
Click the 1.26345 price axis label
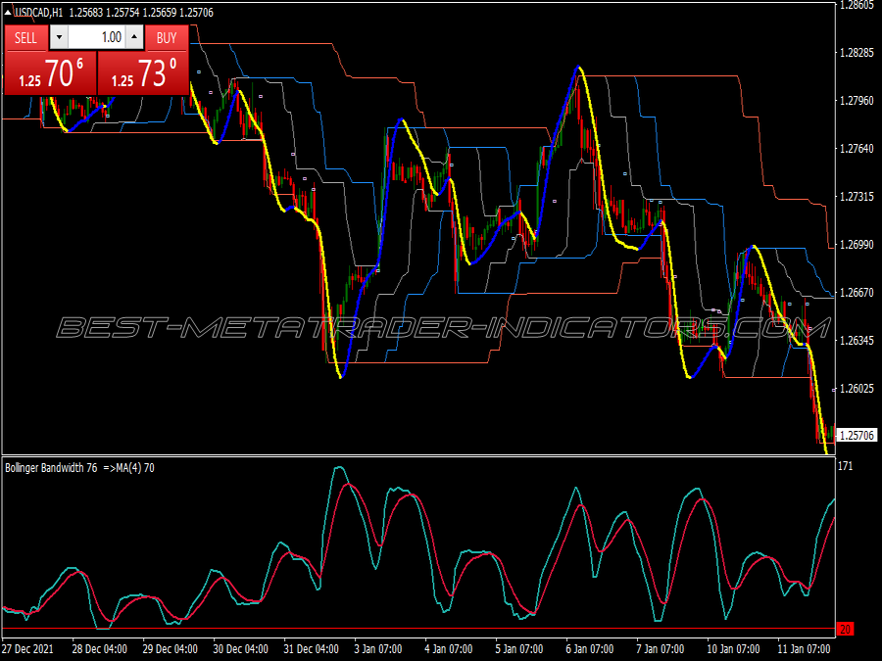[857, 340]
